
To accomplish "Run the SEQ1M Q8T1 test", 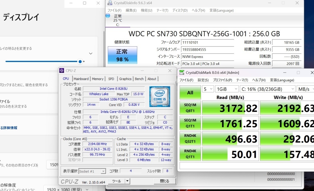I will pos(190,108).
